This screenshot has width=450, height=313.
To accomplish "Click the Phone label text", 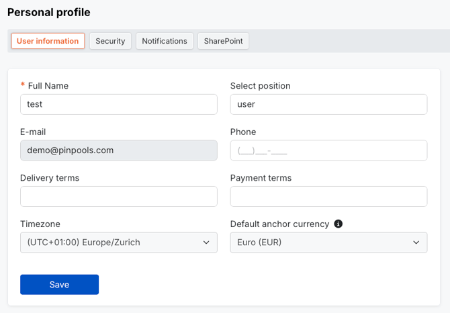I will (x=243, y=132).
